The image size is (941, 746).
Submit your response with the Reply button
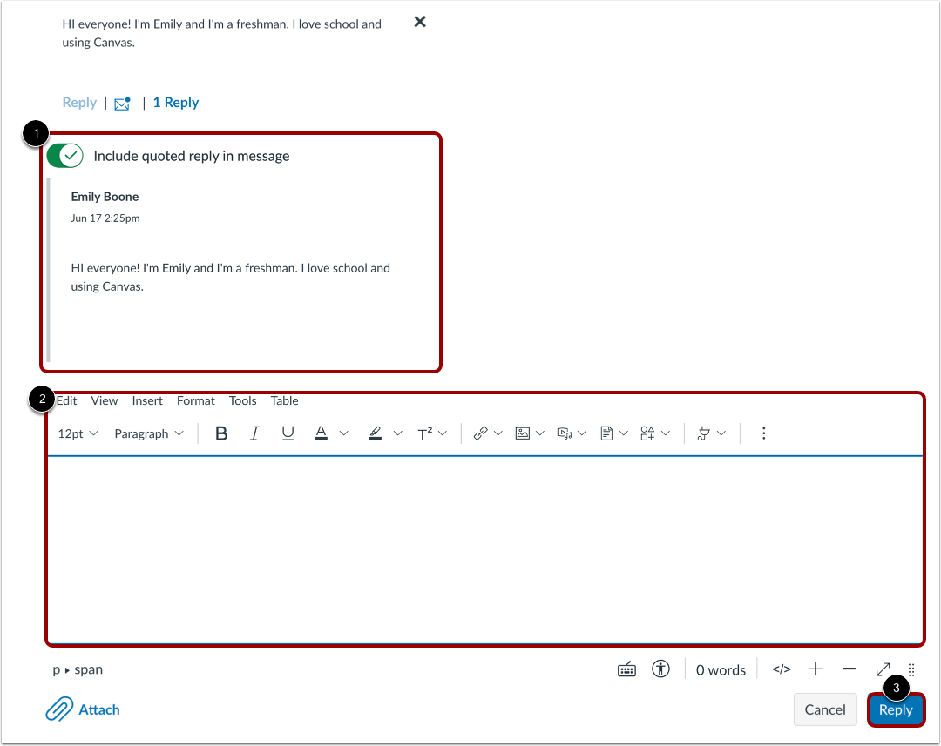897,709
